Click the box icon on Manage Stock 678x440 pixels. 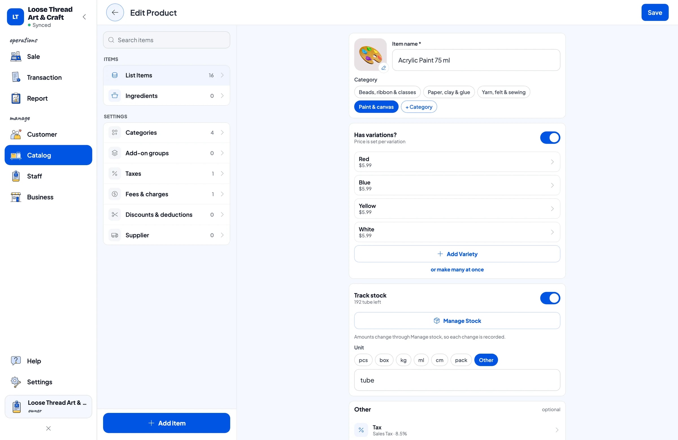pyautogui.click(x=436, y=320)
